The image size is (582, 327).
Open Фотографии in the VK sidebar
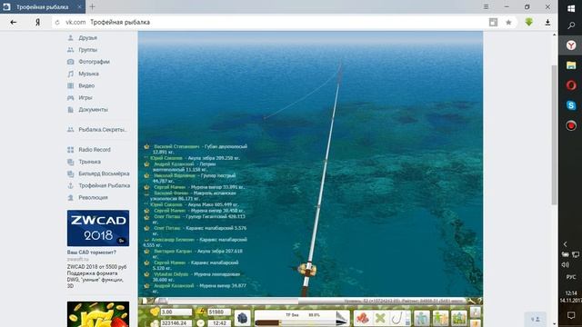click(94, 62)
